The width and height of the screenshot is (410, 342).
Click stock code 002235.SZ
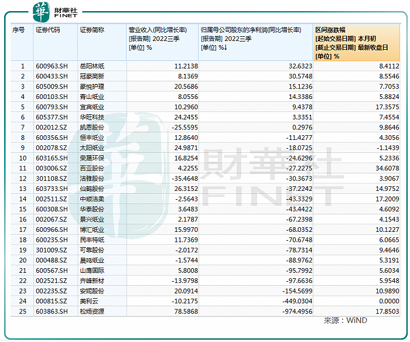pyautogui.click(x=52, y=290)
